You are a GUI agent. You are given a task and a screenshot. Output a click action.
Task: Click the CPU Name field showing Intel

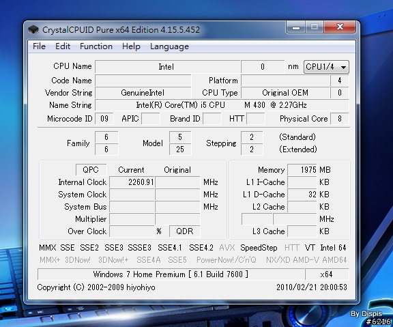coord(167,67)
